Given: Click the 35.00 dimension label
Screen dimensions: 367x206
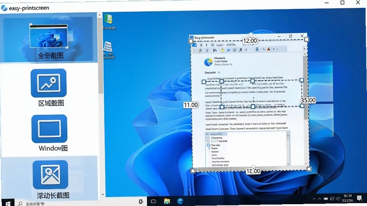Looking at the screenshot, I should point(308,100).
